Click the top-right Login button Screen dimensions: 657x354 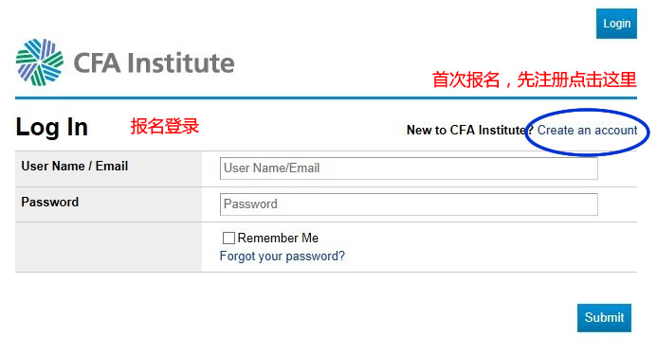click(x=616, y=24)
